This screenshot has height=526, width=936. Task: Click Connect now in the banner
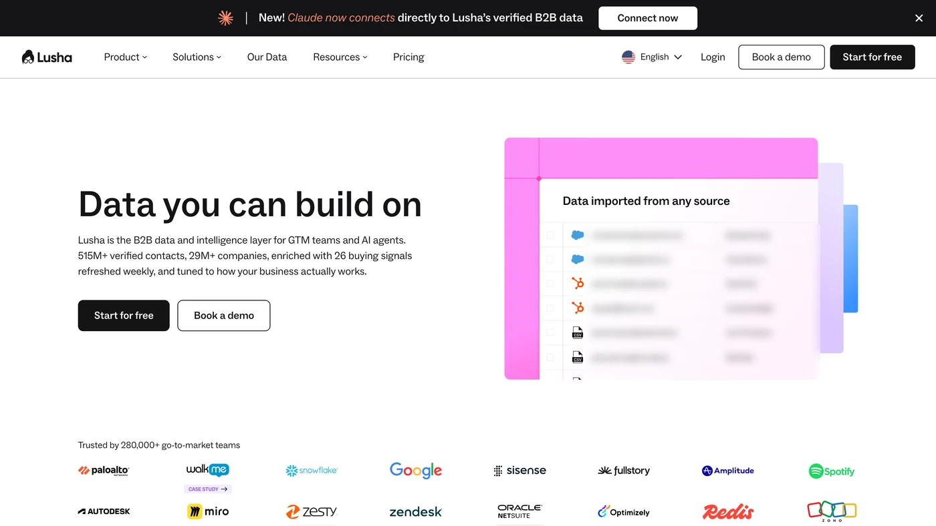(648, 18)
